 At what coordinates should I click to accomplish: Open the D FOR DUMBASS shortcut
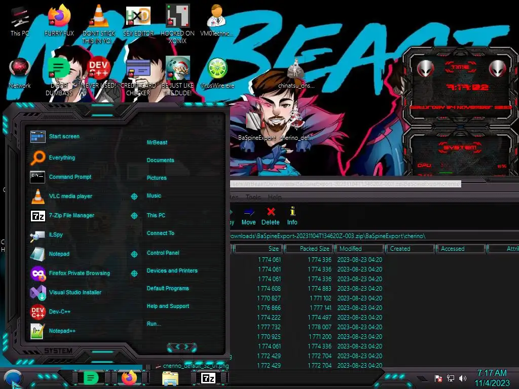(x=59, y=77)
